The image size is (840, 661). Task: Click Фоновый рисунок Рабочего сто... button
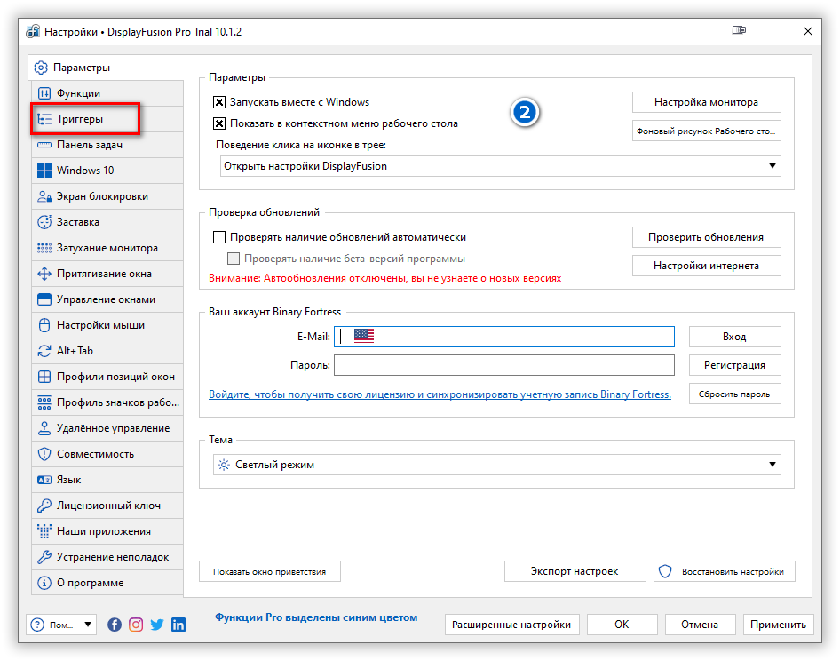point(706,131)
